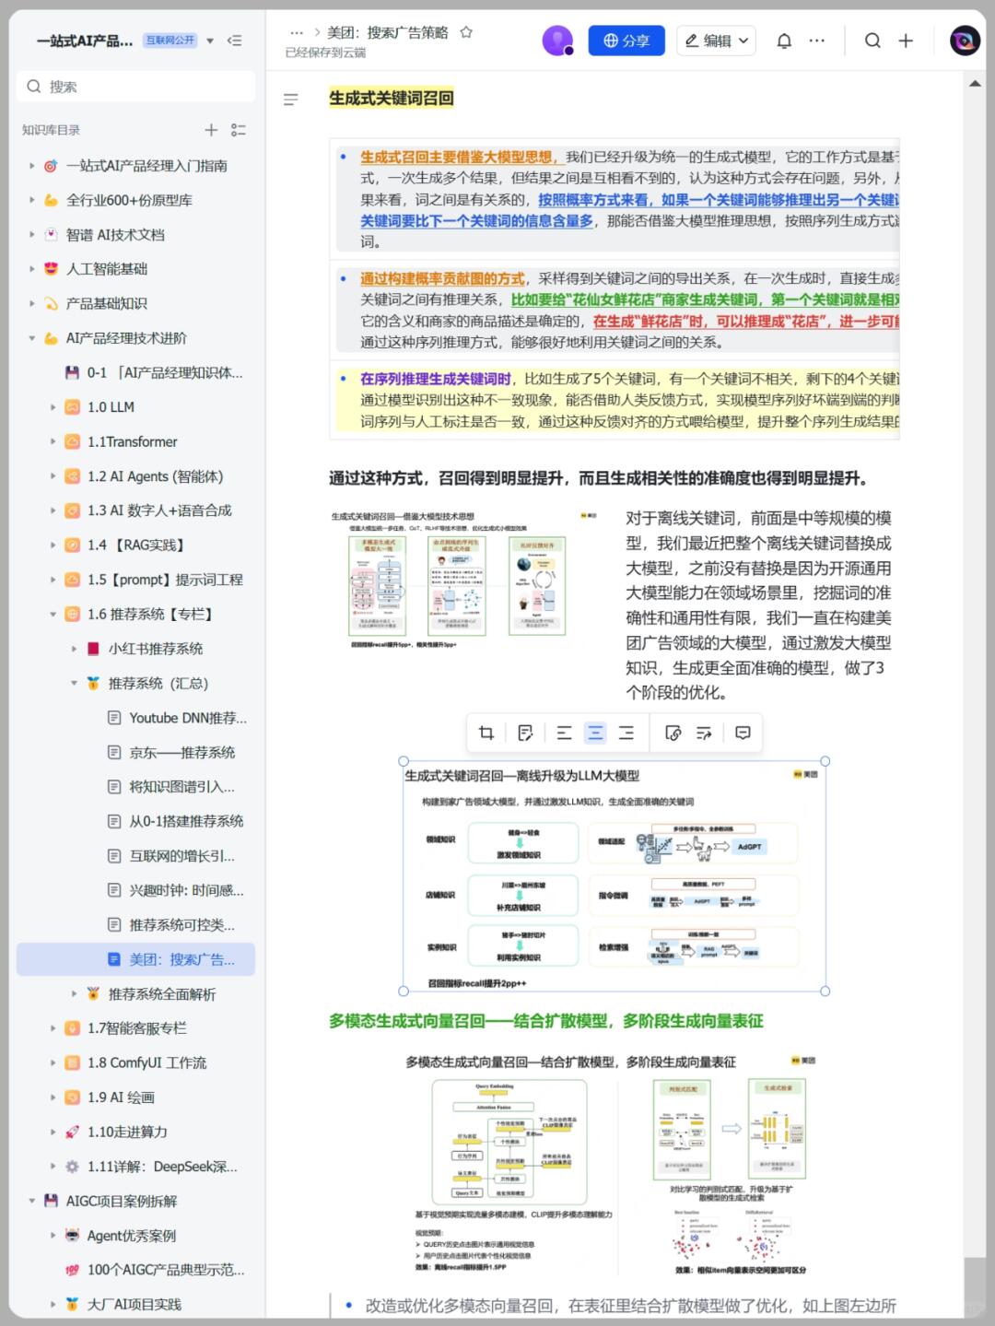
Task: Collapse the 推荐系统 (汇总) node
Action: click(x=74, y=683)
